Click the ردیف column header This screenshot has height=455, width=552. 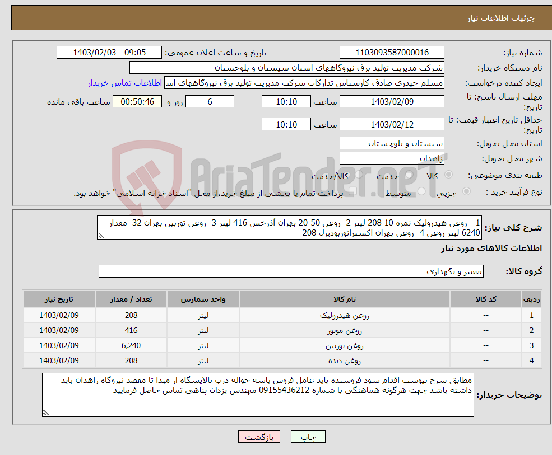pos(531,299)
